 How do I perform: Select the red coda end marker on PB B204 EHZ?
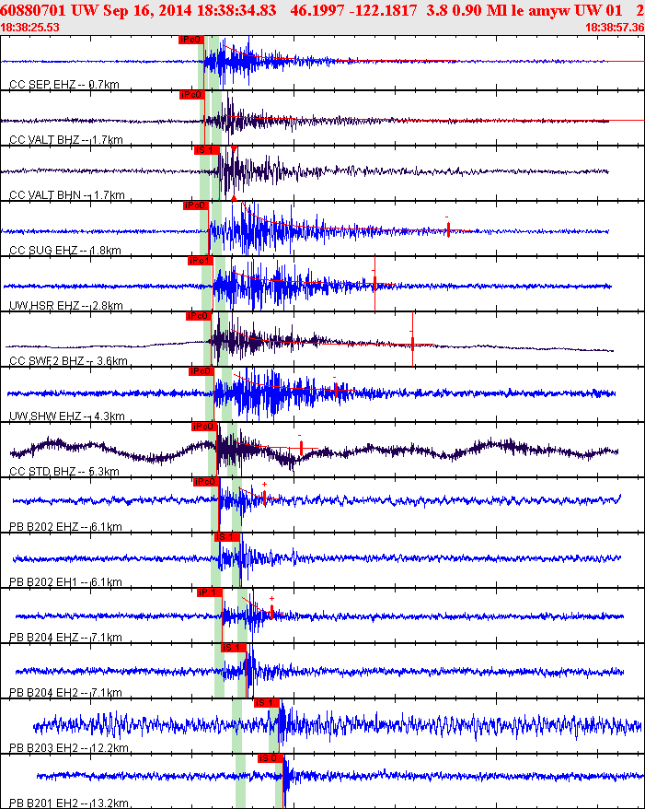[271, 612]
